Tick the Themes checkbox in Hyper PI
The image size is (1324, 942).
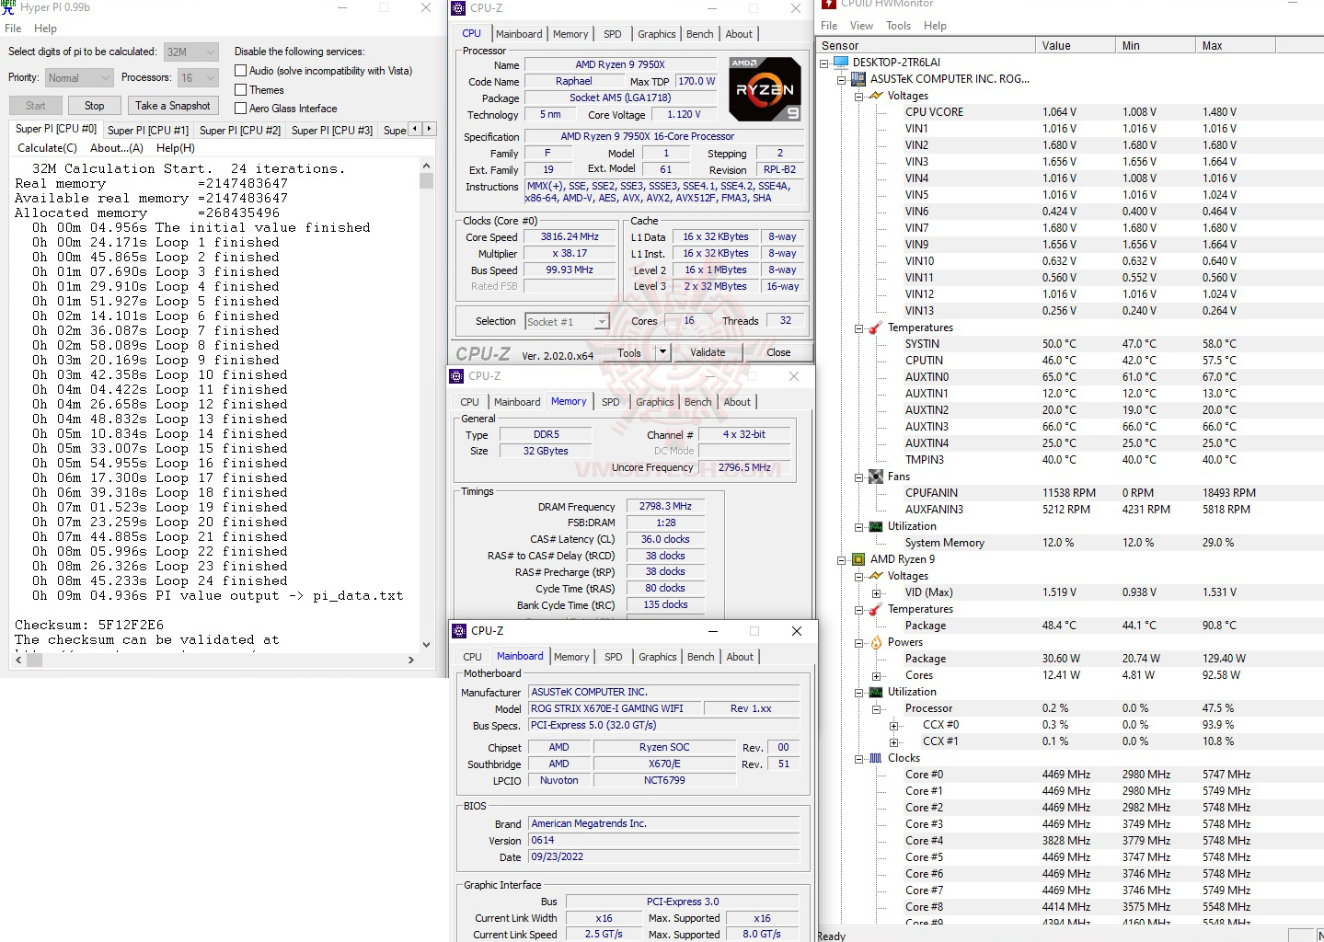tap(240, 90)
